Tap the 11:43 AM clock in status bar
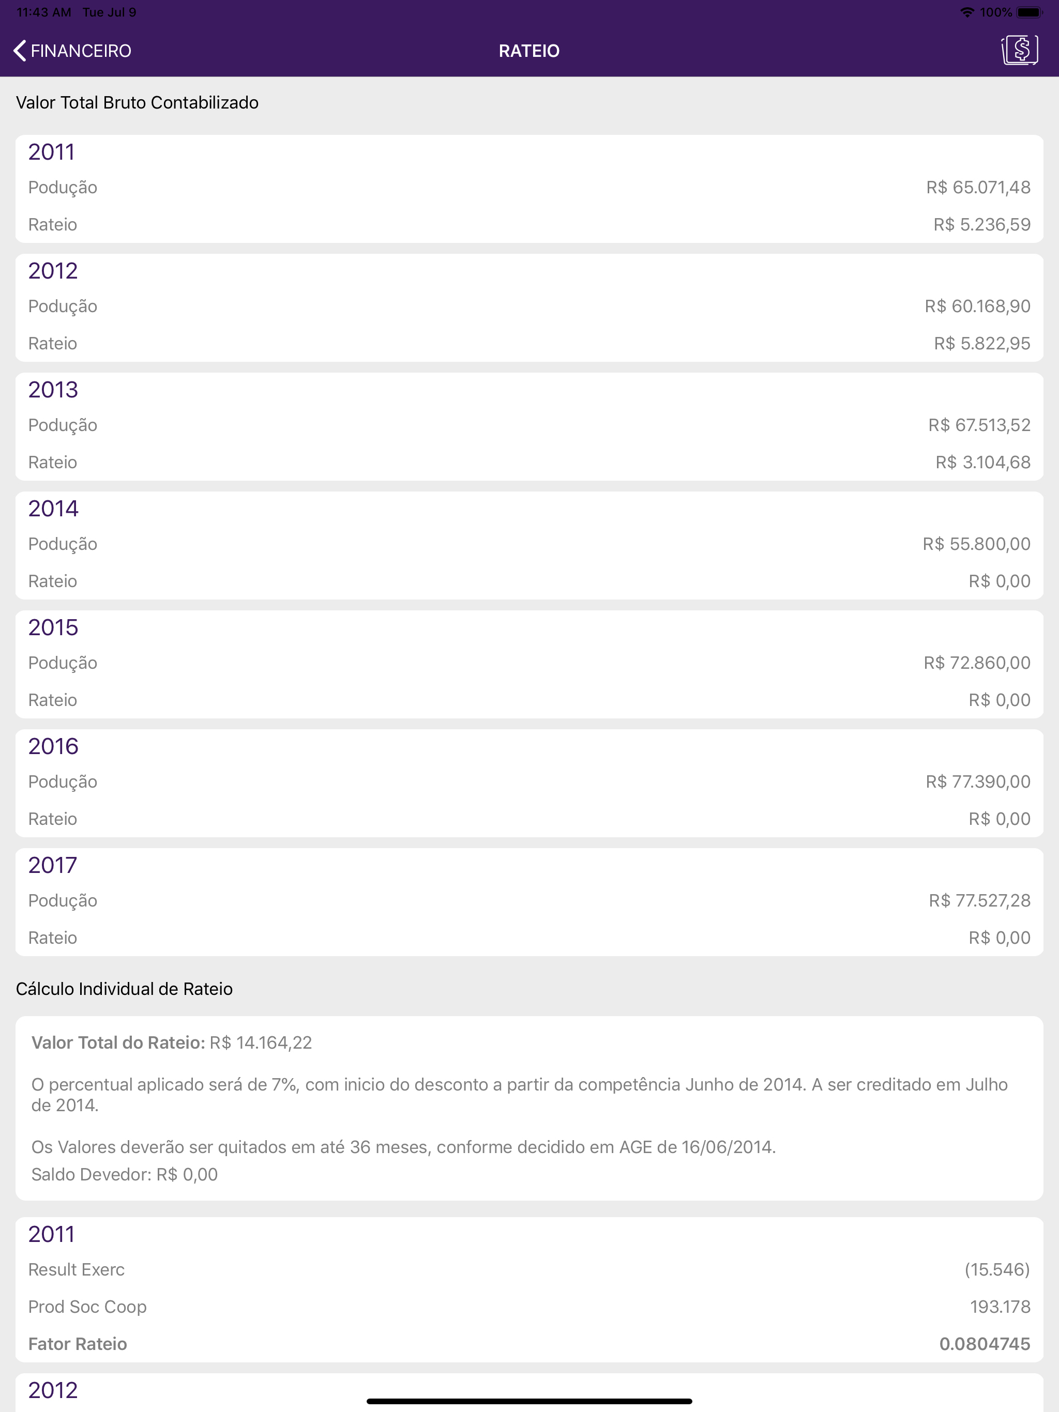The width and height of the screenshot is (1059, 1412). pos(44,12)
